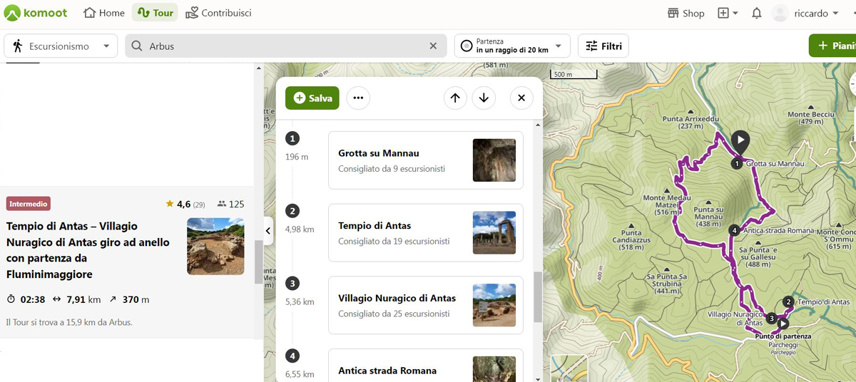
Task: Open the Contribuisci menu item
Action: (218, 13)
